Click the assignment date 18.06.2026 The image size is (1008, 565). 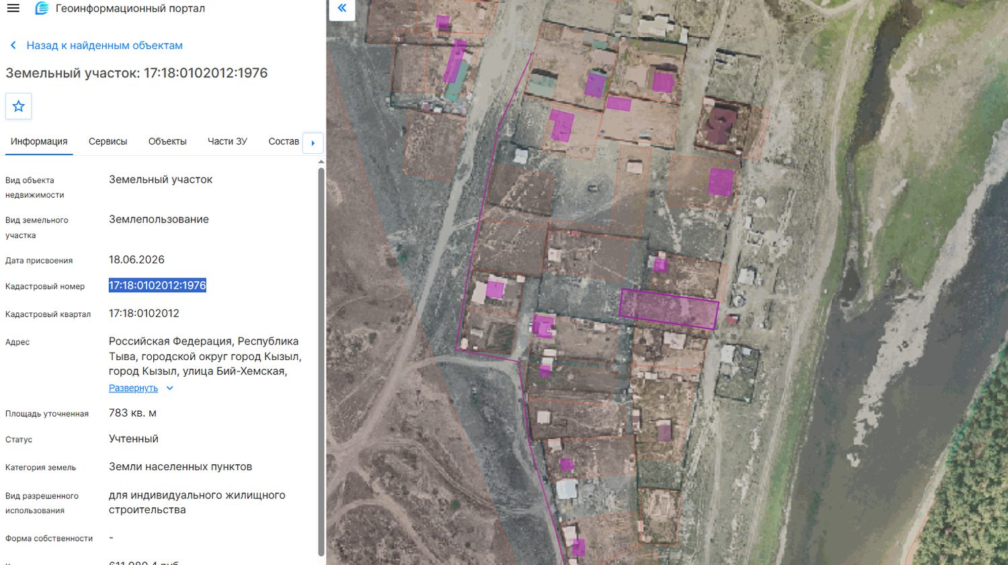click(136, 260)
